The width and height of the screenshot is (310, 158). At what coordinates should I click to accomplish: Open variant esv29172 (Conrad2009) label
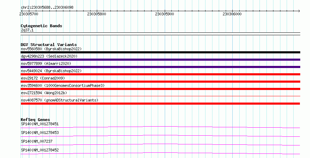43,78
